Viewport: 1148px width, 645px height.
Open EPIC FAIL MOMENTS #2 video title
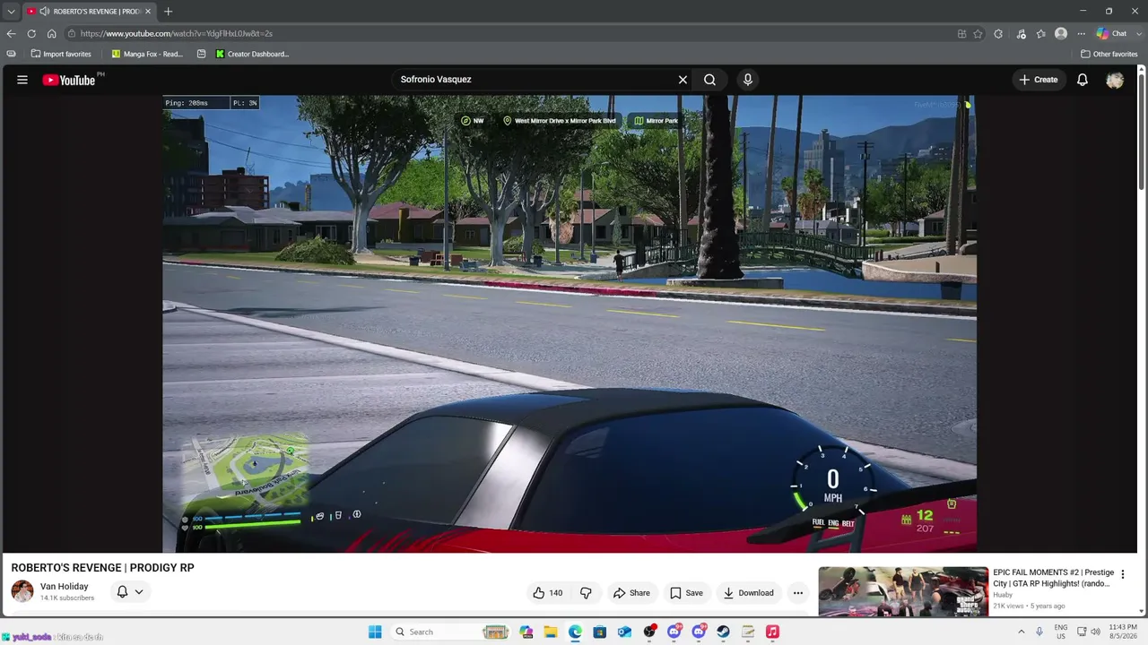1054,578
